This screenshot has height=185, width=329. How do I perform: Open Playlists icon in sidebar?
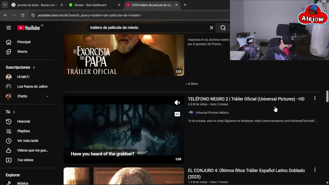pos(9,131)
